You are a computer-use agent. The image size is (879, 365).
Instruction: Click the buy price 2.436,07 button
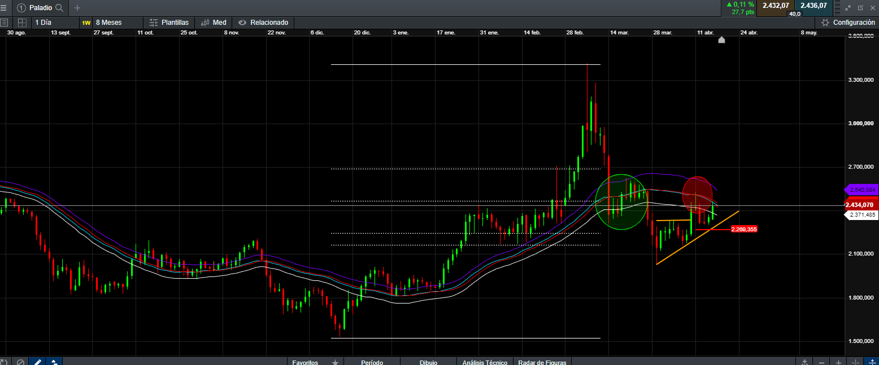[813, 6]
